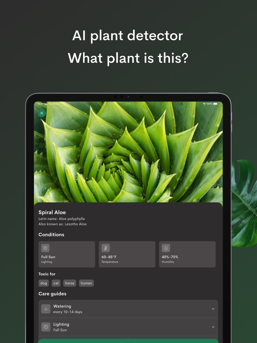Select the human toxicity tag

[x=86, y=283]
